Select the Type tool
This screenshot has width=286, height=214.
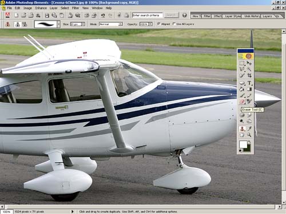click(249, 83)
